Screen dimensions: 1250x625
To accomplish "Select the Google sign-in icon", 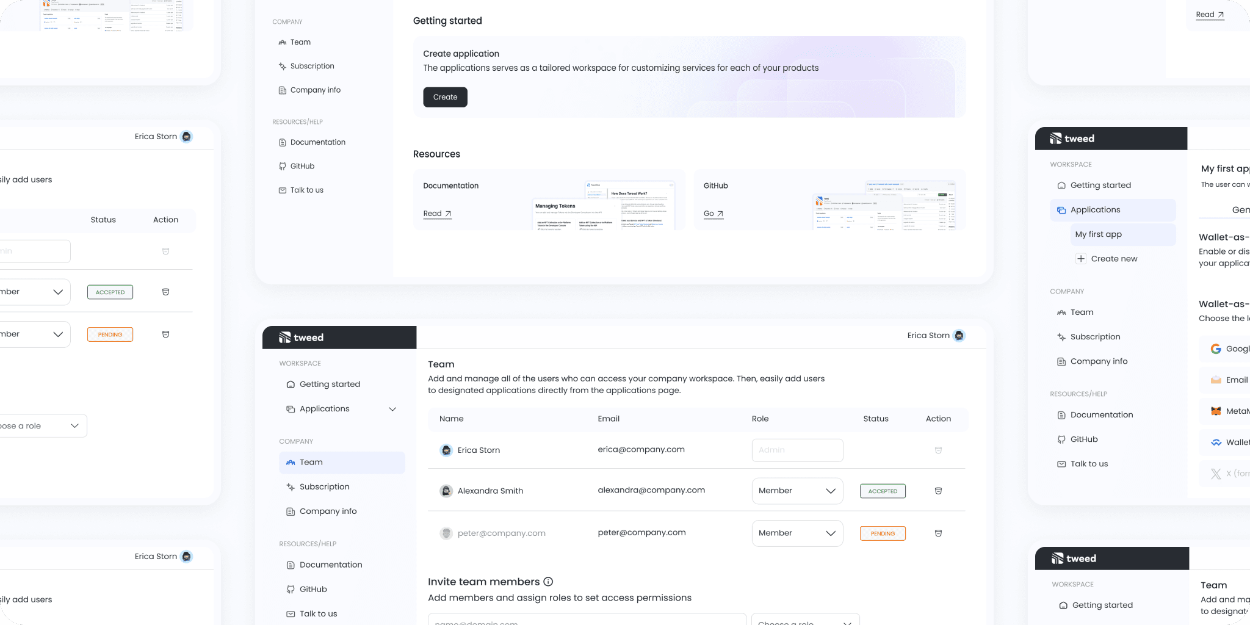I will point(1217,349).
